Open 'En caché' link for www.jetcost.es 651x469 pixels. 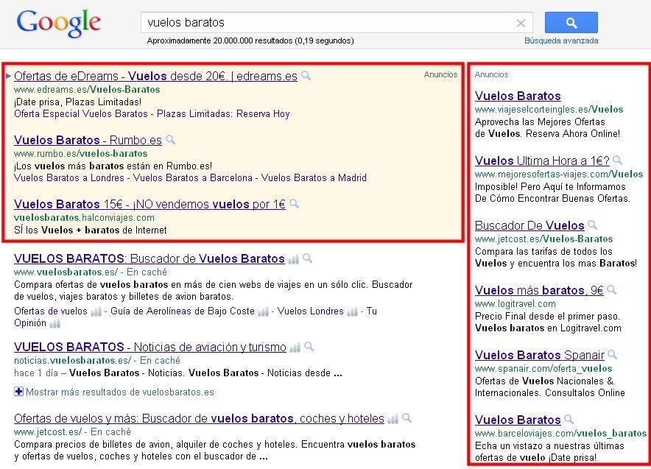tap(110, 432)
